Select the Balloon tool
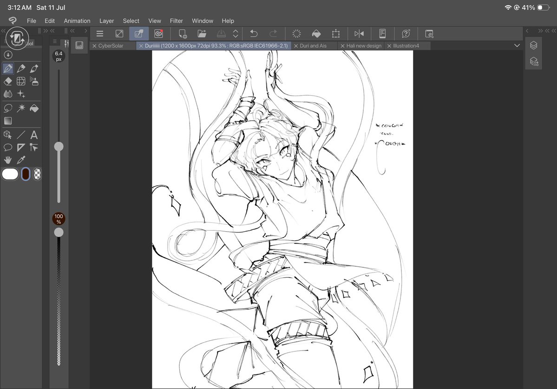This screenshot has height=389, width=557. click(x=8, y=147)
